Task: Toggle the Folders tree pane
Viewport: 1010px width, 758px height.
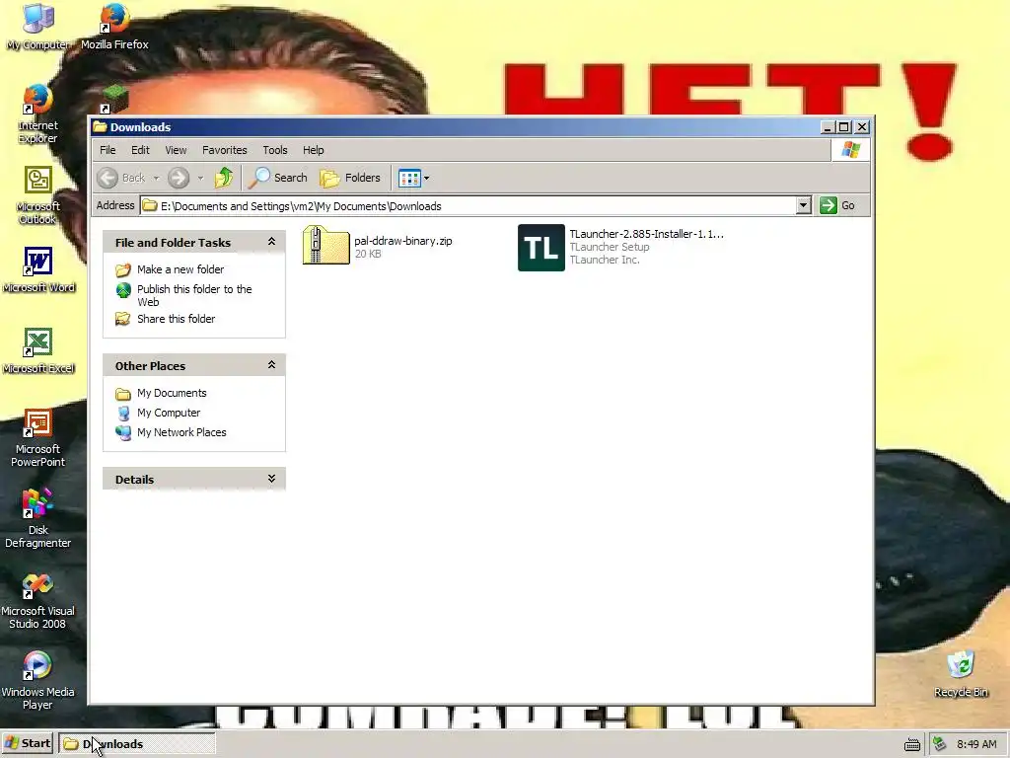Action: [350, 178]
